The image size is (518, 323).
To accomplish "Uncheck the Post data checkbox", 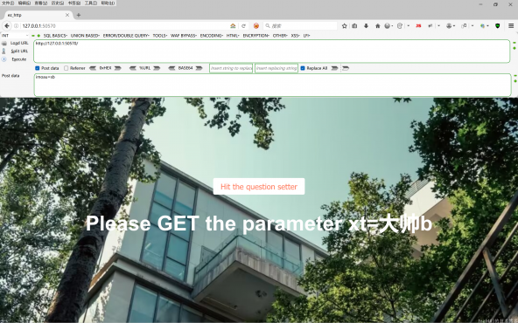I will click(x=38, y=68).
